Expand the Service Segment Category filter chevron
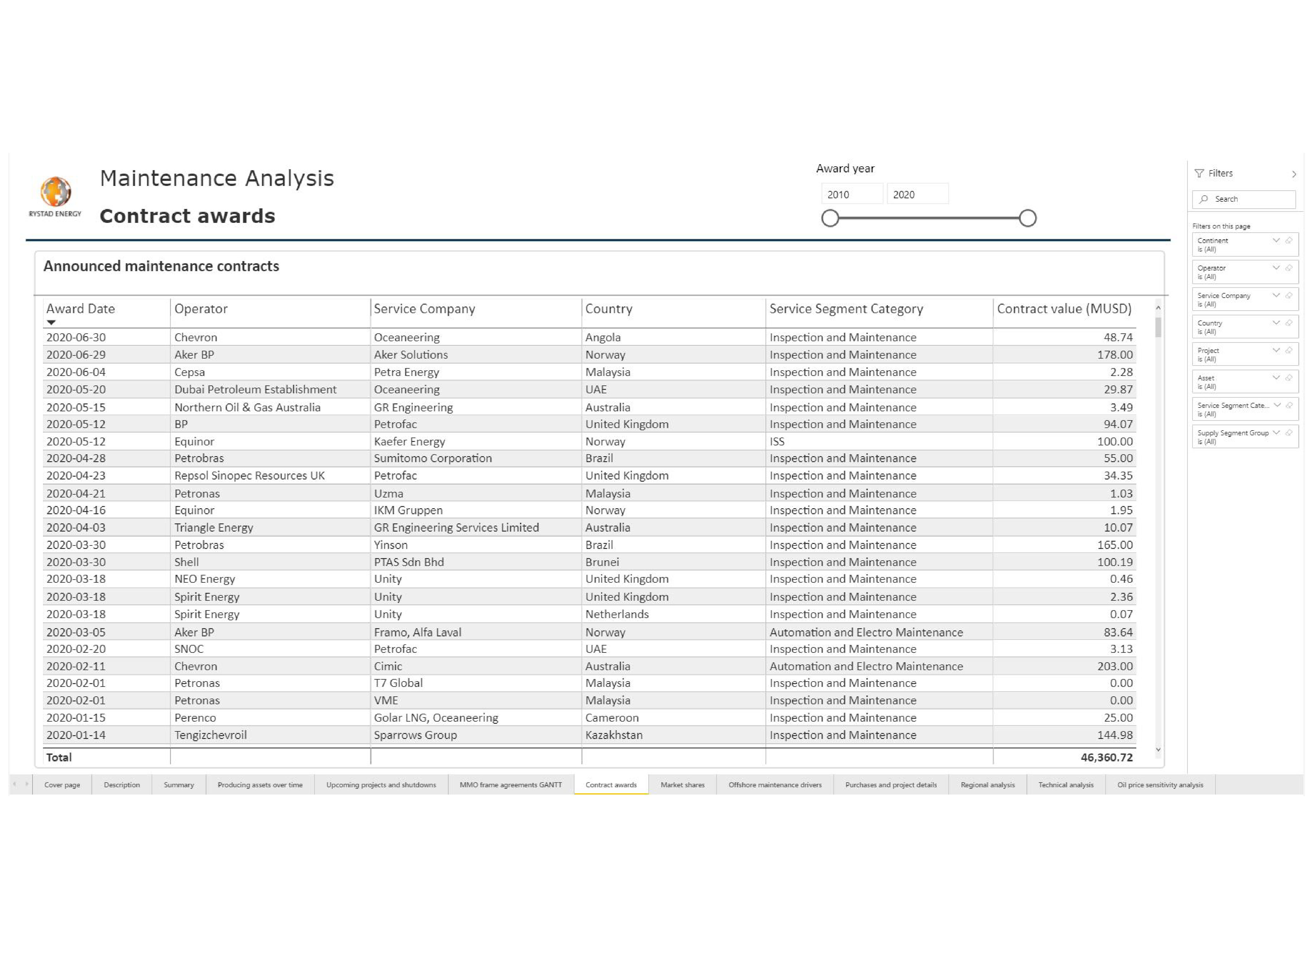The width and height of the screenshot is (1316, 959). tap(1277, 405)
